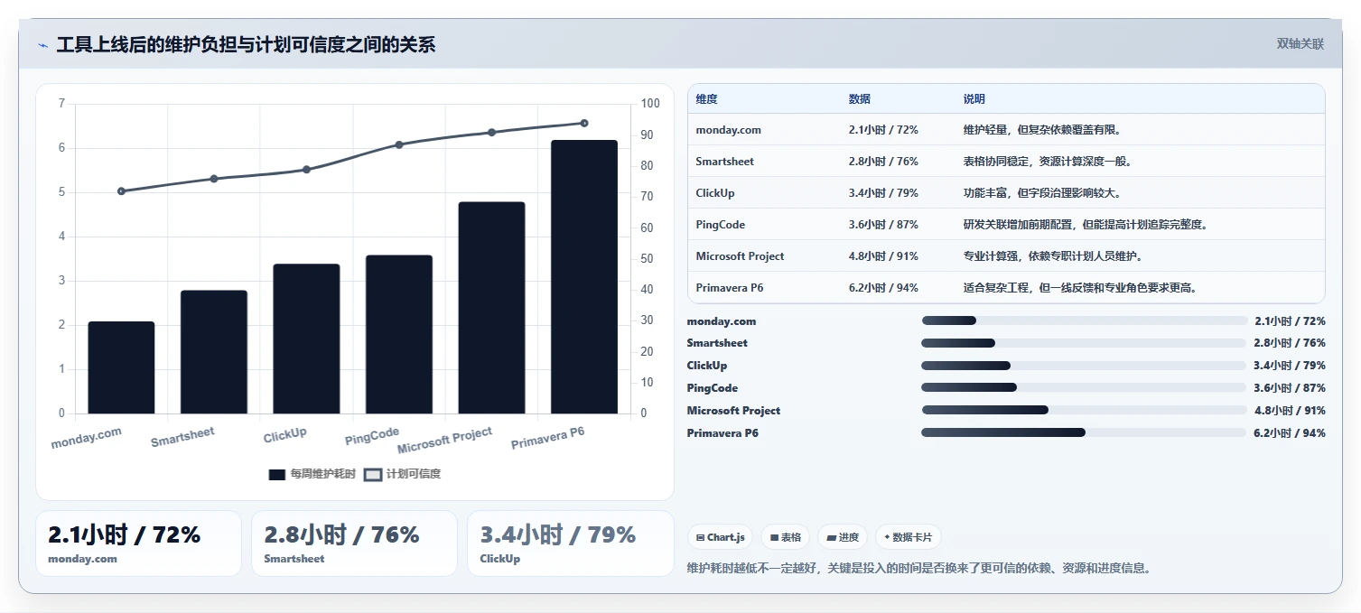Toggle the 计划可信度 legend item
1361x613 pixels.
(x=402, y=474)
